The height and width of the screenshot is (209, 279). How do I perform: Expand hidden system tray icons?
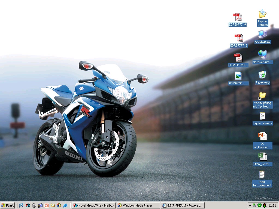[x=250, y=205]
